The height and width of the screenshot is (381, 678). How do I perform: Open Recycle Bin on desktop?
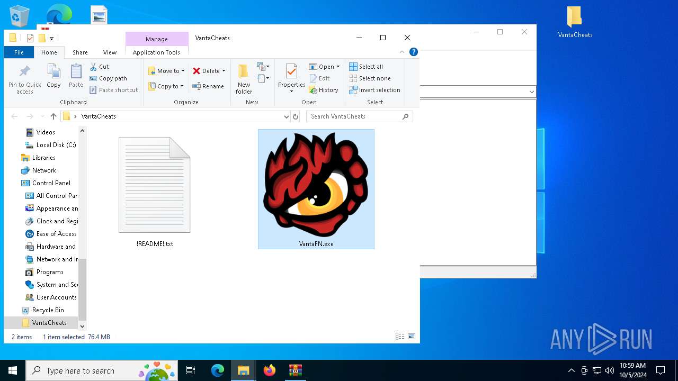[x=20, y=16]
